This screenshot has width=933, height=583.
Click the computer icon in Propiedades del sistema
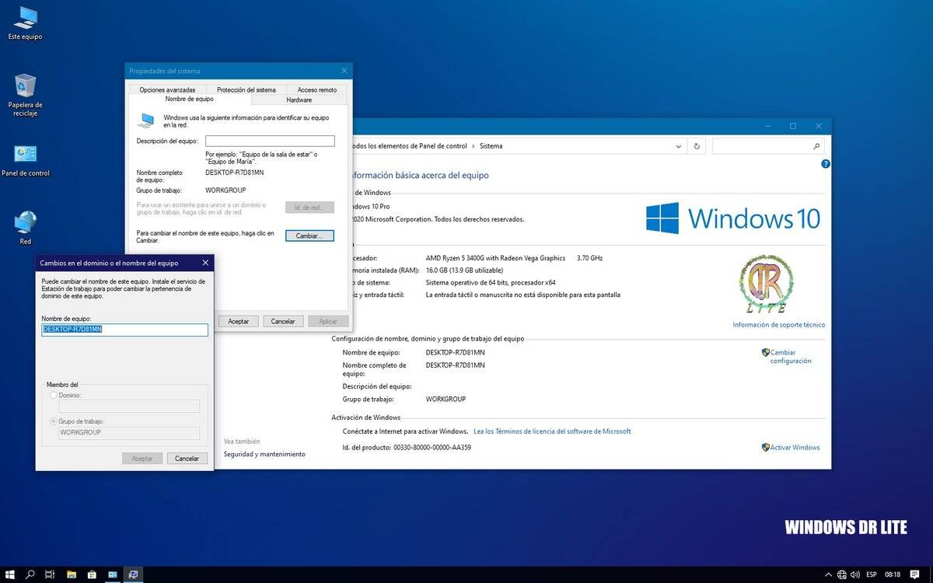(146, 120)
